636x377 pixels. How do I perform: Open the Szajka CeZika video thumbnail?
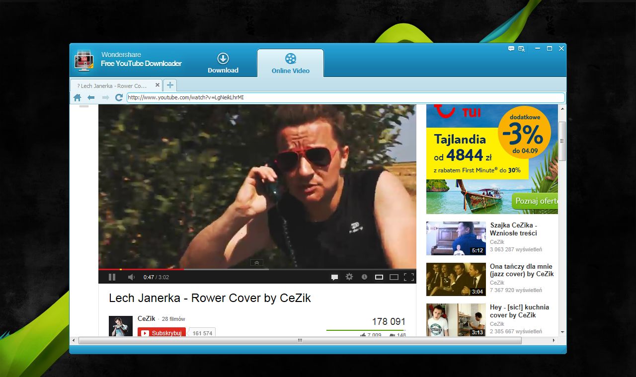click(x=456, y=238)
